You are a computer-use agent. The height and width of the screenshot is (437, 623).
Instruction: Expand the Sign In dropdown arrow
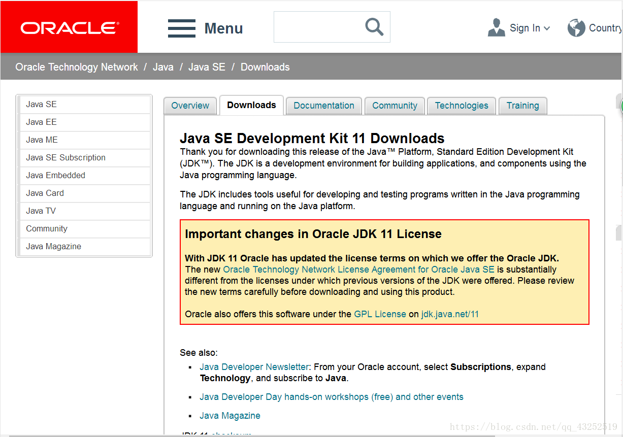(x=547, y=28)
